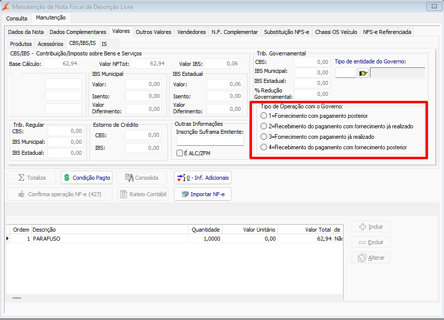The height and width of the screenshot is (320, 444).
Task: Click the refresh arrows icon on Alterar
Action: 362,258
